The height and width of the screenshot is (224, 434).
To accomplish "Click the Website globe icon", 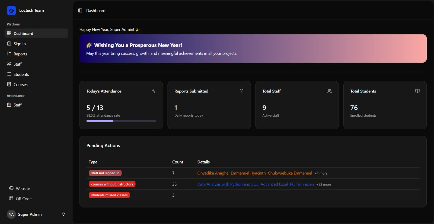I will [x=11, y=188].
